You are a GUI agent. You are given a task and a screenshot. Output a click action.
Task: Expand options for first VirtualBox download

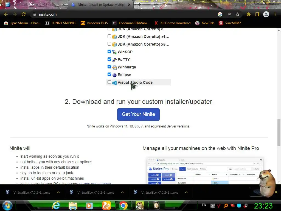coord(58,192)
